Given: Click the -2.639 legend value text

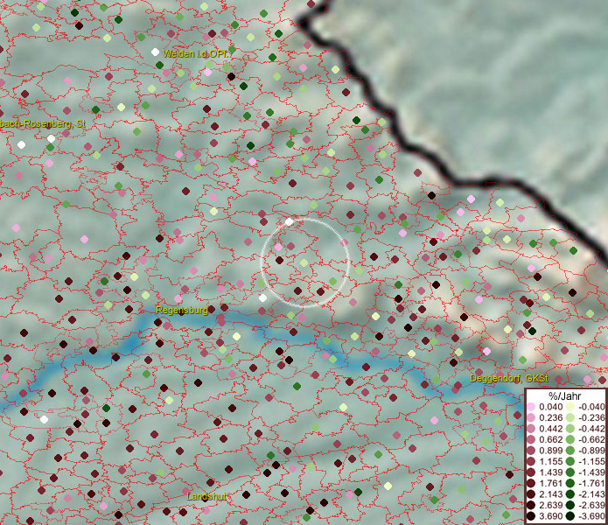Looking at the screenshot, I should (x=591, y=506).
